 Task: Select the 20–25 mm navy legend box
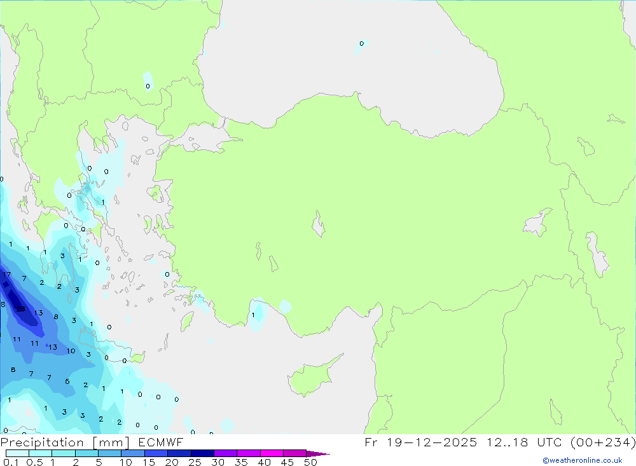[179, 453]
